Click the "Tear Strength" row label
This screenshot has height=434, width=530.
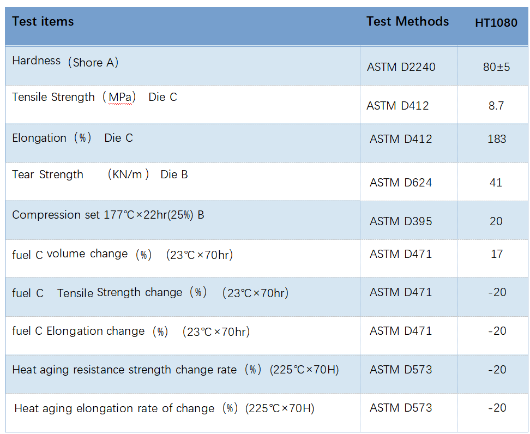pos(48,174)
